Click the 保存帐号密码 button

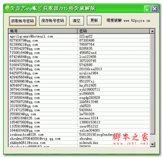click(53, 21)
